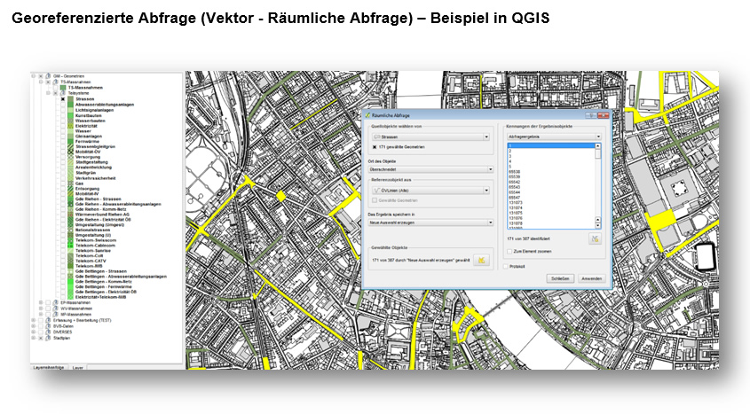Viewport: 750px width, 414px height.
Task: Click the Stadtplan group icon
Action: click(48, 338)
